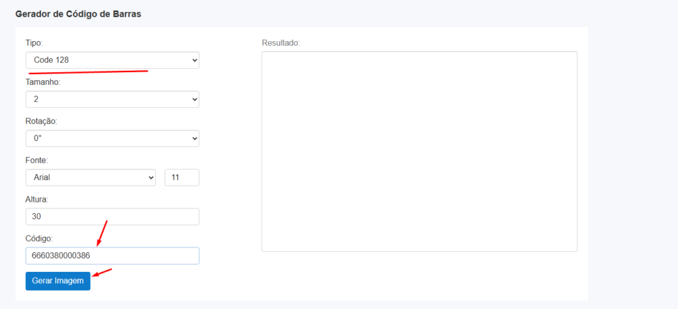Click the Altura label
This screenshot has width=678, height=309.
pos(37,199)
